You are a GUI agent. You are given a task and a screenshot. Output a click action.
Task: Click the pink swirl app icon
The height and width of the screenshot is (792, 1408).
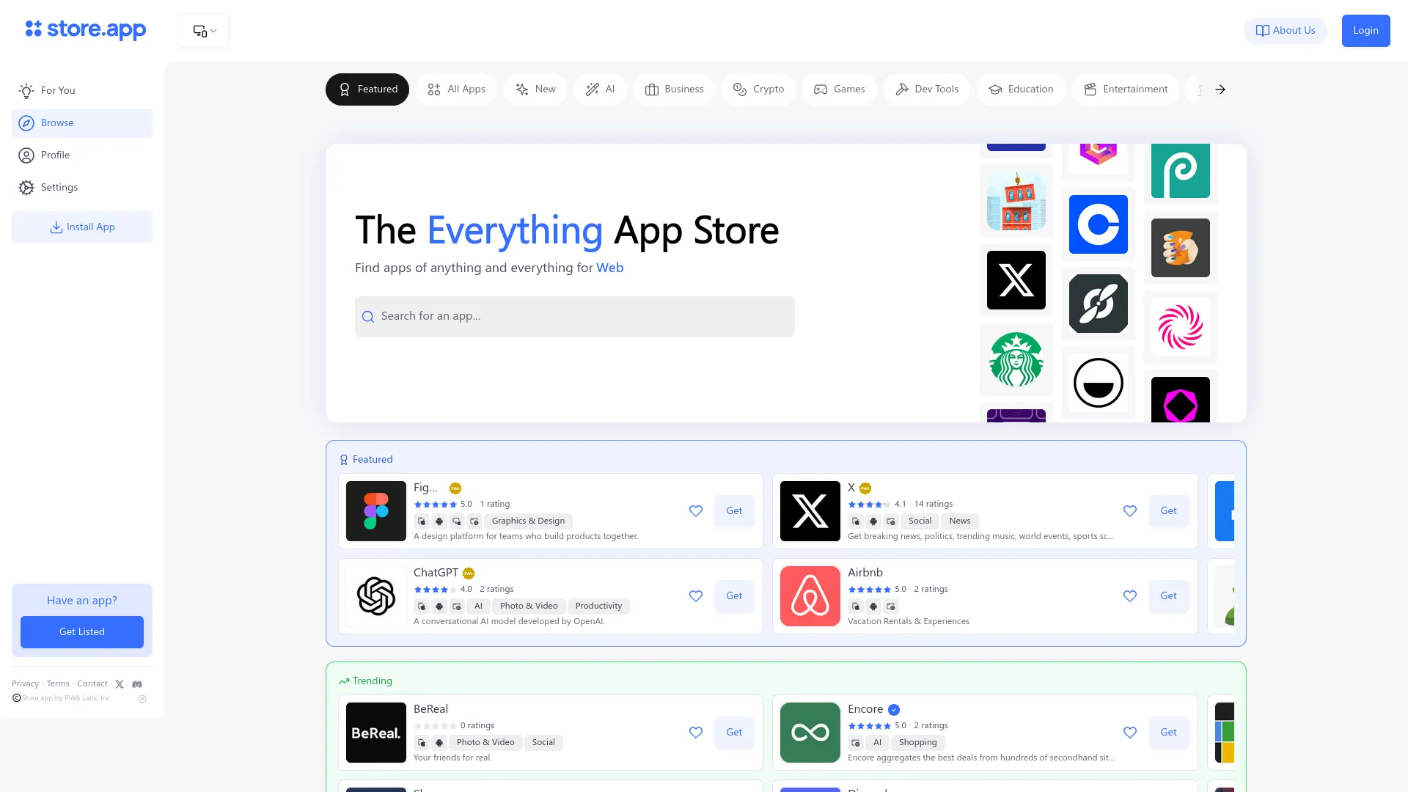(x=1181, y=327)
